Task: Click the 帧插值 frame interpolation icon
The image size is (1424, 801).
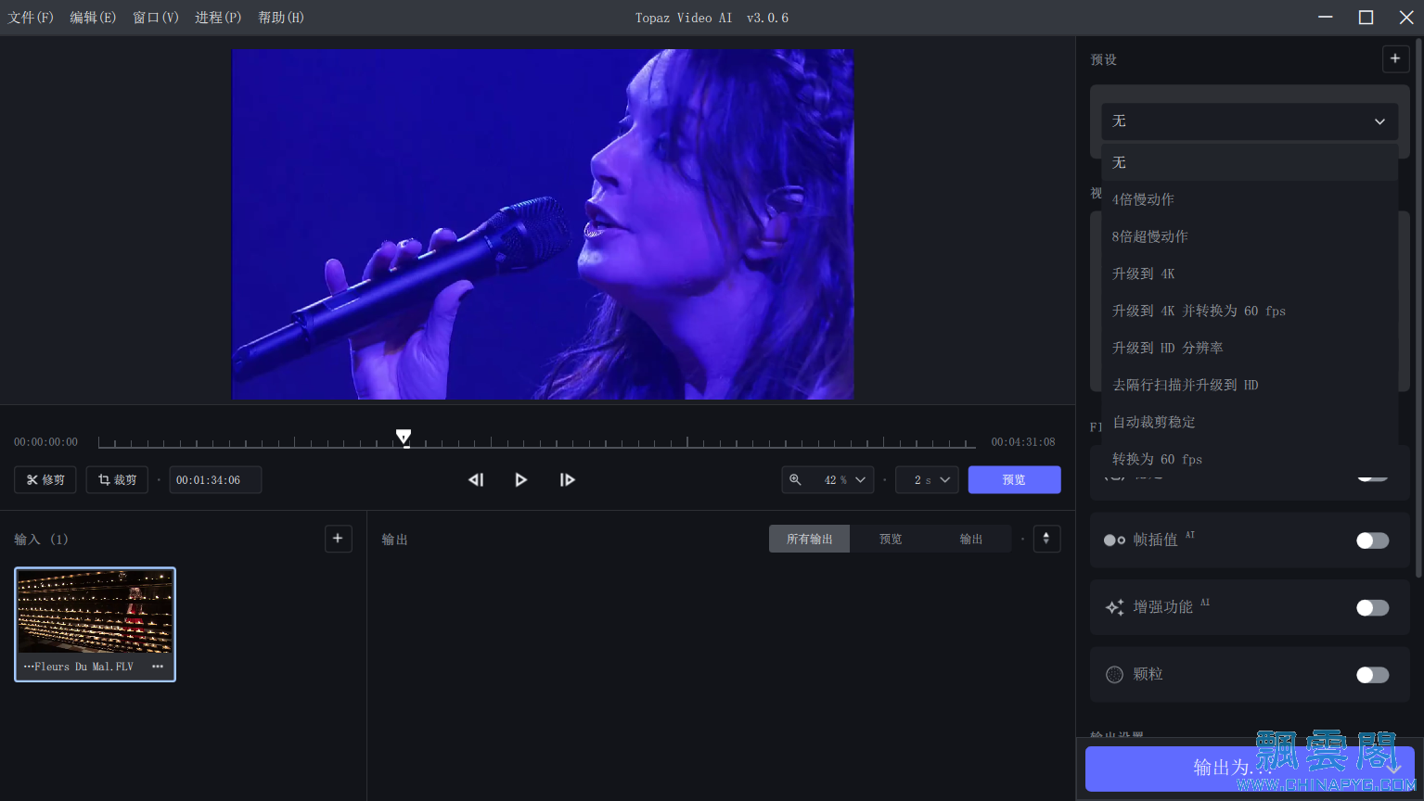Action: pyautogui.click(x=1114, y=540)
